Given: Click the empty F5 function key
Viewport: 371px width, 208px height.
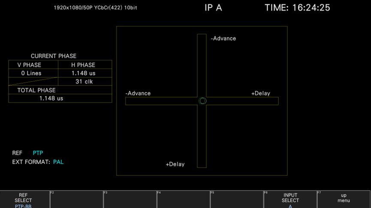Looking at the screenshot, I should (x=236, y=199).
